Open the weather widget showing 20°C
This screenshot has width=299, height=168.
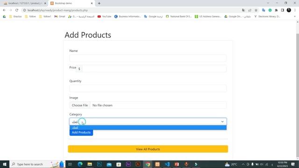[x=231, y=164]
